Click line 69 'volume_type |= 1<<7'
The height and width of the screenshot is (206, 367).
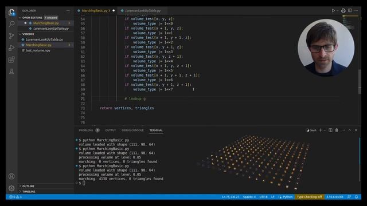[x=153, y=89]
